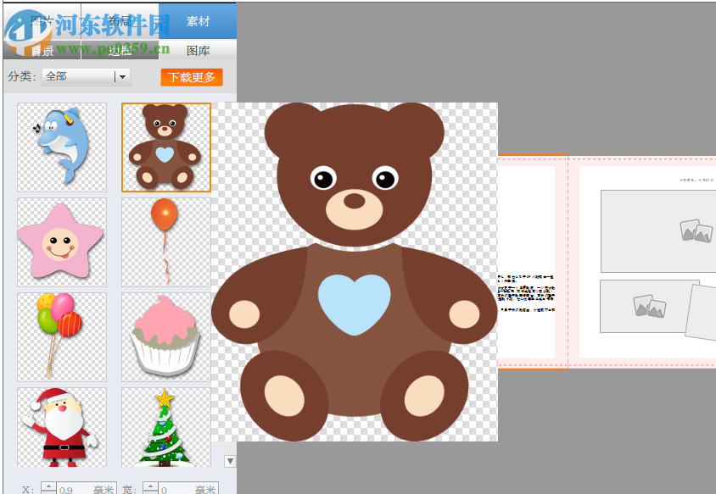Open the 分类 category dropdown showing 全部
This screenshot has width=716, height=494.
(85, 76)
